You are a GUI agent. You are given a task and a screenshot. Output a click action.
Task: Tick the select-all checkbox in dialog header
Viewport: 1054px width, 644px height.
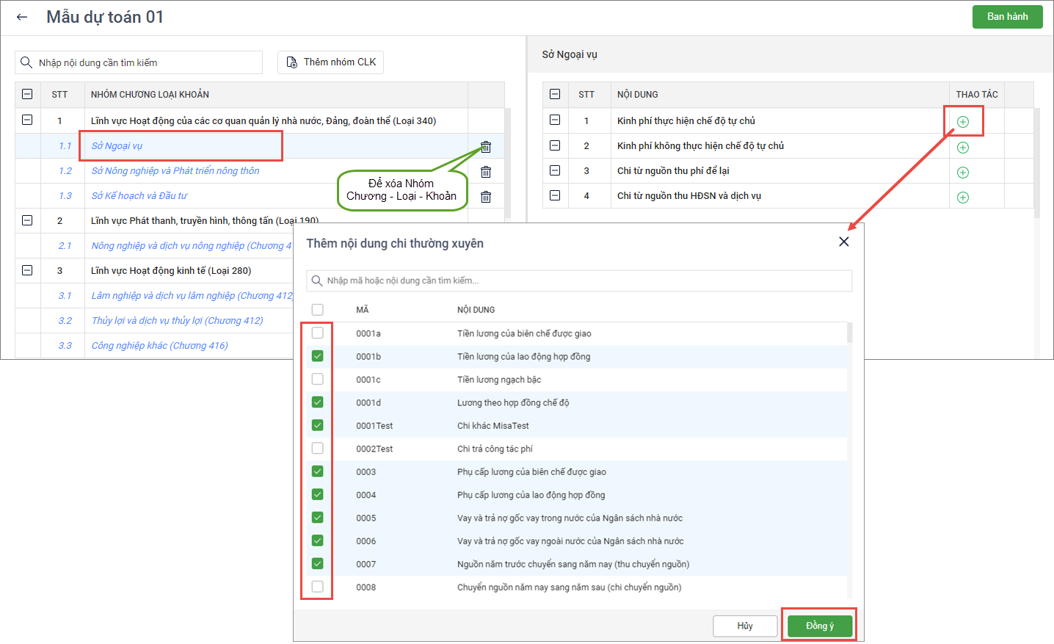pos(317,310)
